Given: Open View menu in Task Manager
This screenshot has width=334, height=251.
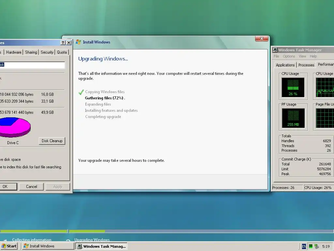Looking at the screenshot, I should [302, 56].
